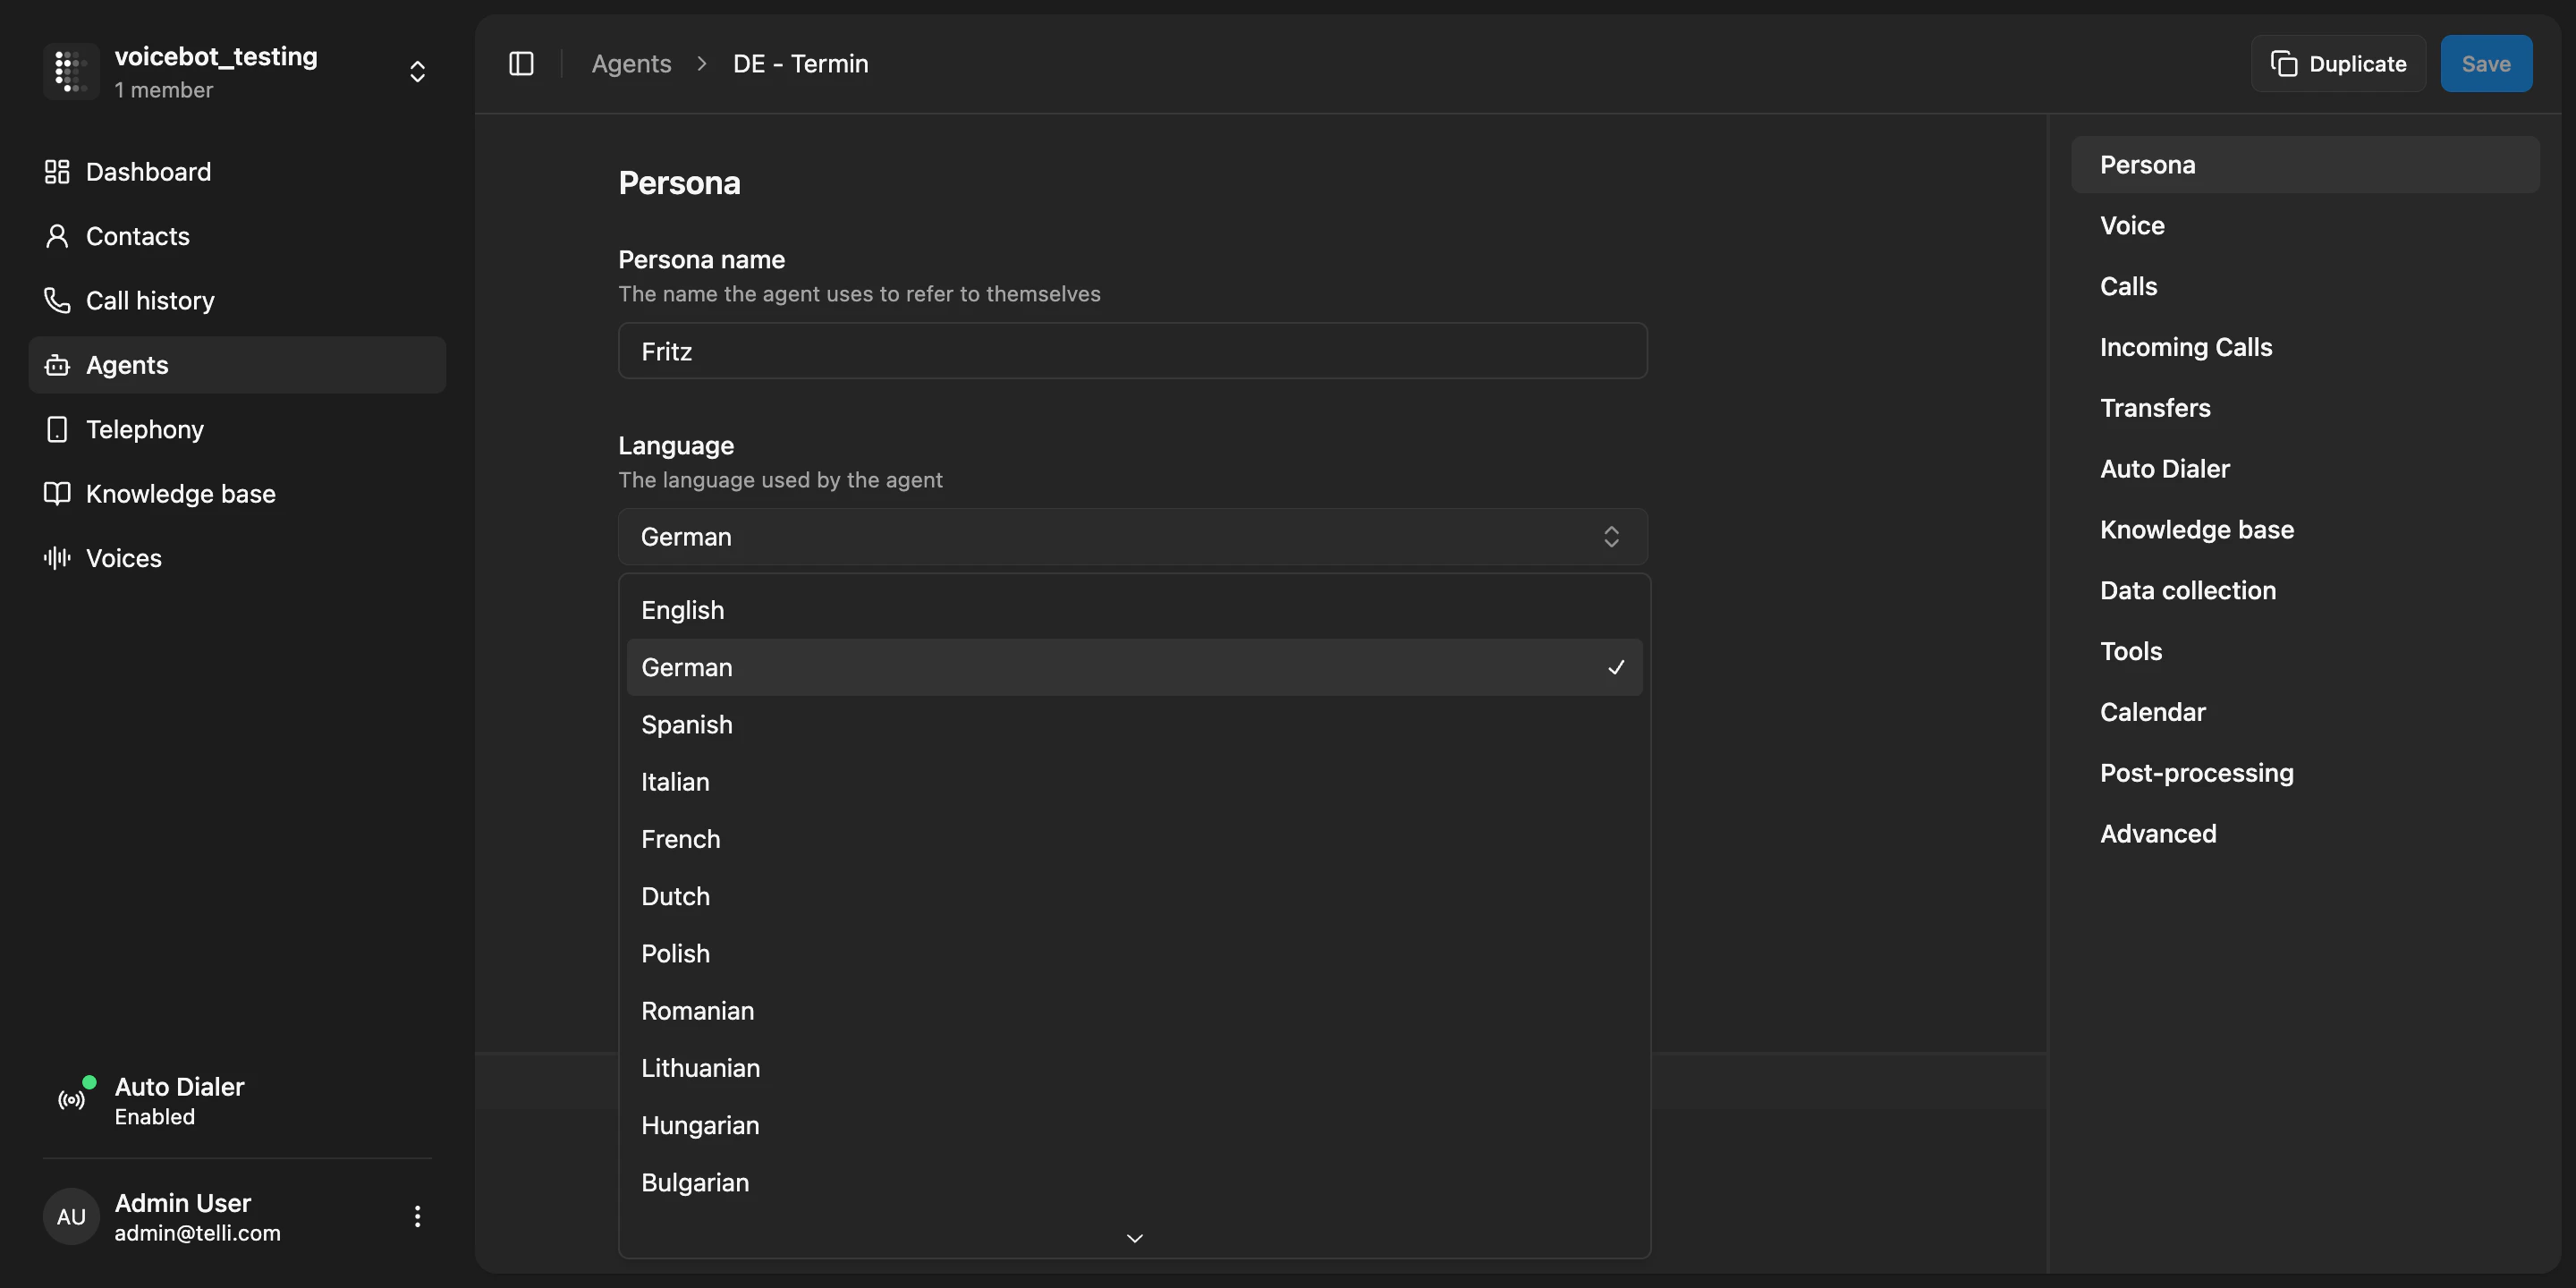Open the workspace switcher next to voicebot_testing
Viewport: 2576px width, 1288px height.
[418, 70]
